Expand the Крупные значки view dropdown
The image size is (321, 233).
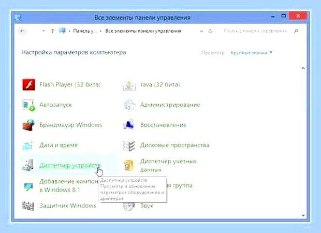252,53
